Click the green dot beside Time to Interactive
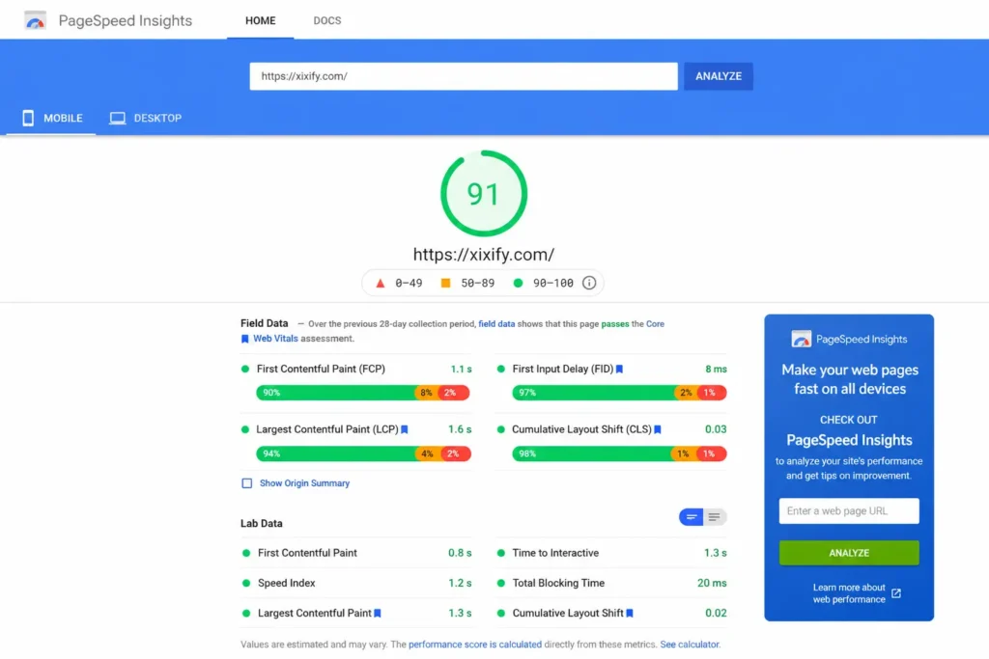Viewport: 989px width, 659px height. 501,553
